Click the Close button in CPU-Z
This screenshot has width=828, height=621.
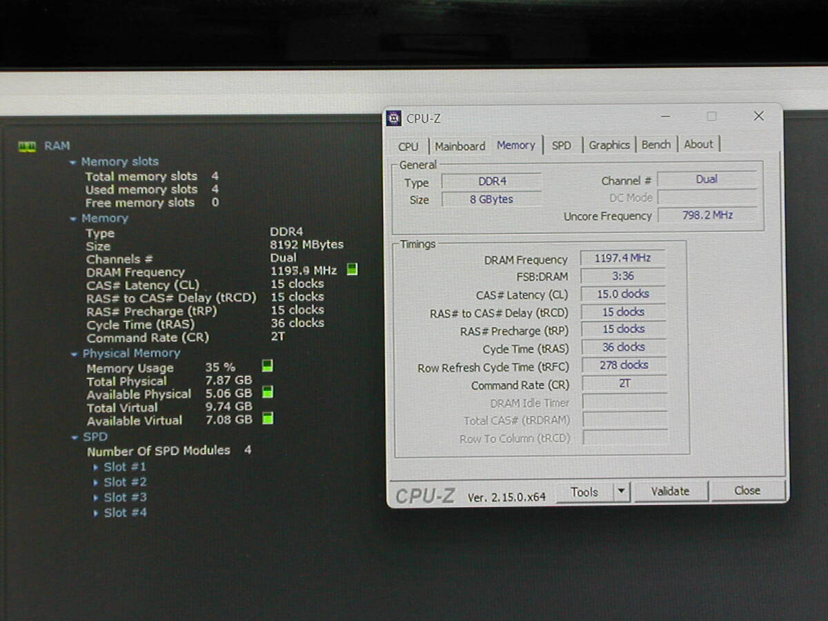[x=747, y=491]
